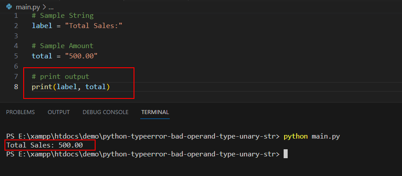Click the 'total' variable on line 5
The width and height of the screenshot is (402, 176).
(42, 56)
